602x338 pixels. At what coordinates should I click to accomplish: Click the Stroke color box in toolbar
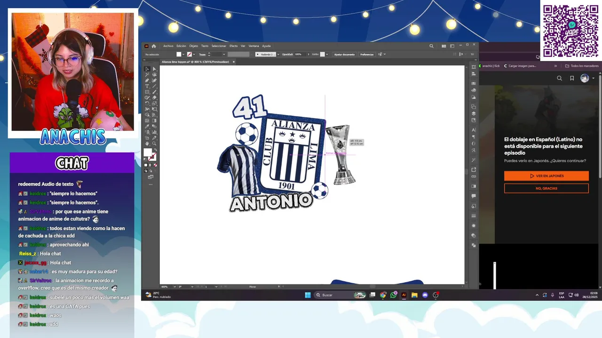154,158
